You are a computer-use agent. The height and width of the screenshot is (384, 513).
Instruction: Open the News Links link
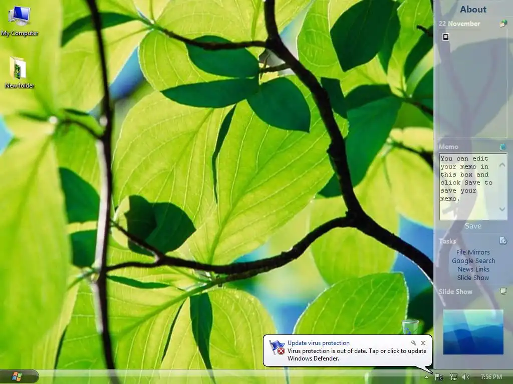(x=473, y=269)
